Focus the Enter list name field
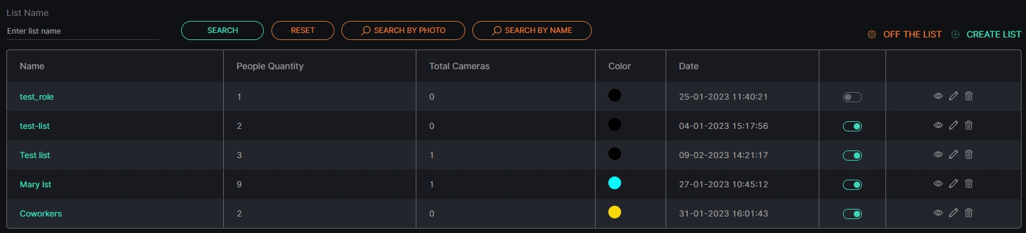Image resolution: width=1026 pixels, height=233 pixels. click(83, 31)
